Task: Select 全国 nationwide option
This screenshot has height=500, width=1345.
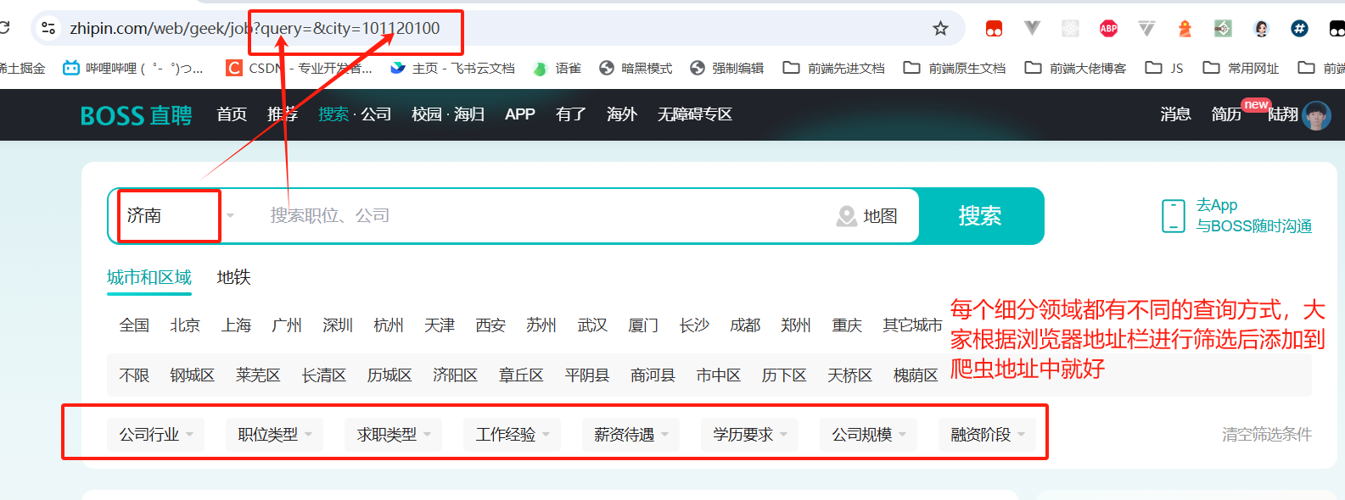Action: [134, 325]
